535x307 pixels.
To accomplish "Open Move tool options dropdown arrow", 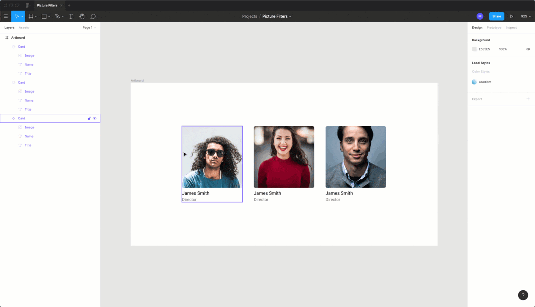I will 22,17.
